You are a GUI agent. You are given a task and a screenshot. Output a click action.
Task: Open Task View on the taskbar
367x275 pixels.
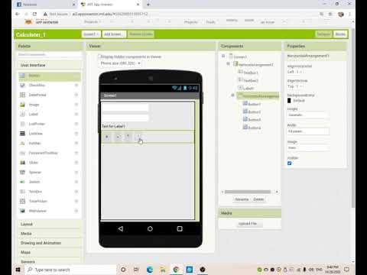coord(136,270)
